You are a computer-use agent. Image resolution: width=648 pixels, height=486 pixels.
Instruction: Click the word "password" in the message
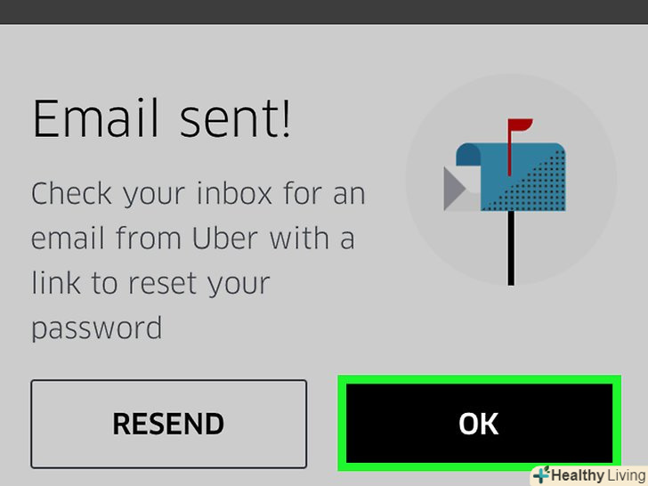[x=97, y=328]
